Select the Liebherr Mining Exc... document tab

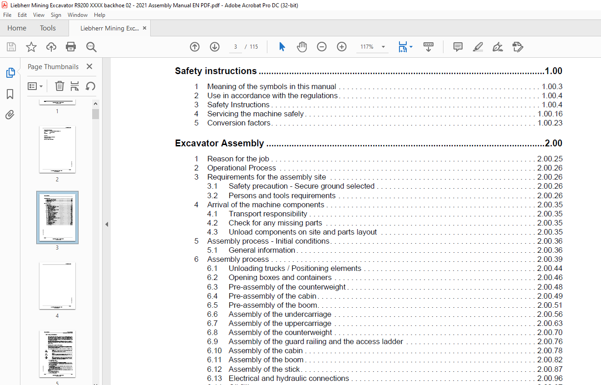(x=109, y=28)
